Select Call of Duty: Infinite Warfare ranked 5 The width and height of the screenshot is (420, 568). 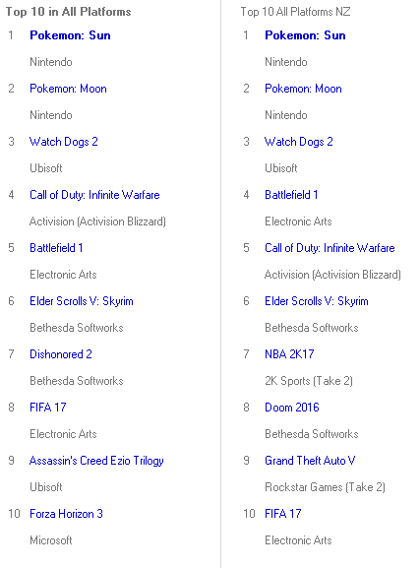pyautogui.click(x=330, y=248)
